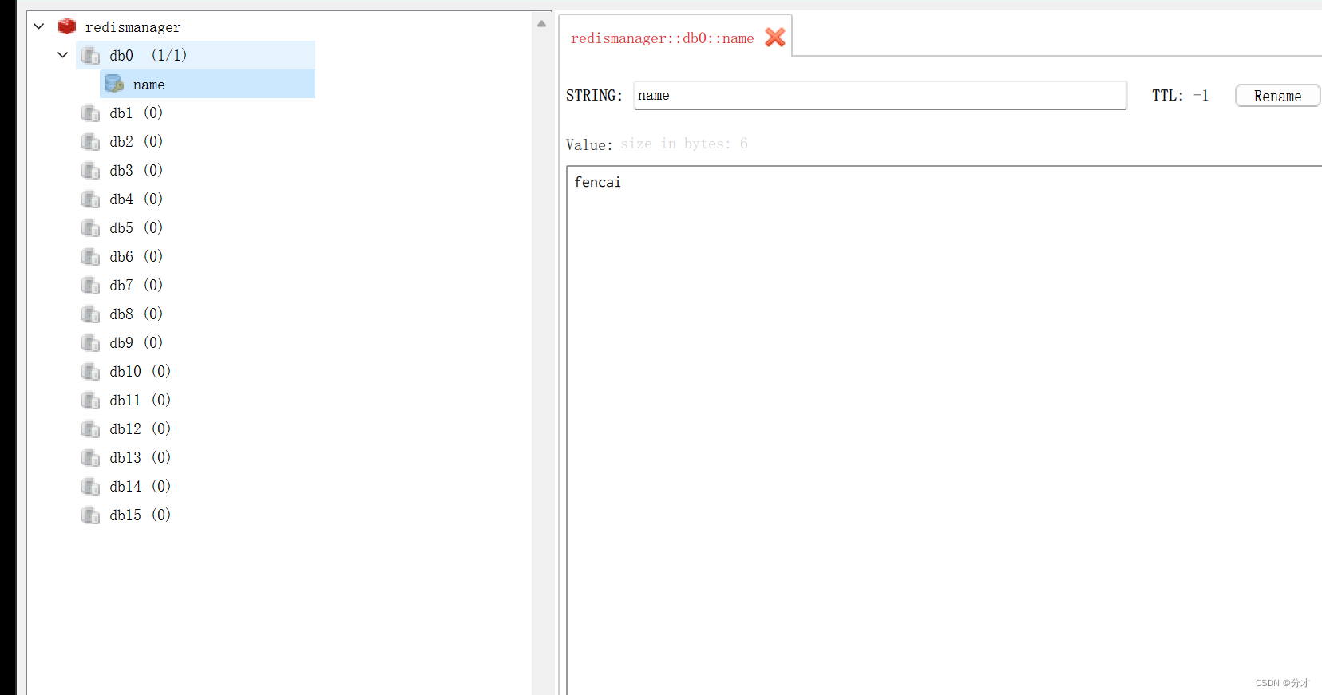The height and width of the screenshot is (695, 1322).
Task: Click the tree scrollbar up arrow
Action: pyautogui.click(x=541, y=23)
